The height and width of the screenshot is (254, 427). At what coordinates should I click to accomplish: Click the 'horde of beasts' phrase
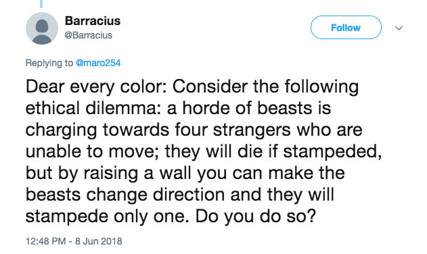(247, 108)
